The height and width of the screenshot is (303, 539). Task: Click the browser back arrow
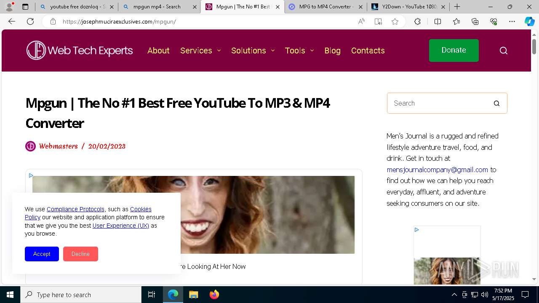(x=12, y=21)
